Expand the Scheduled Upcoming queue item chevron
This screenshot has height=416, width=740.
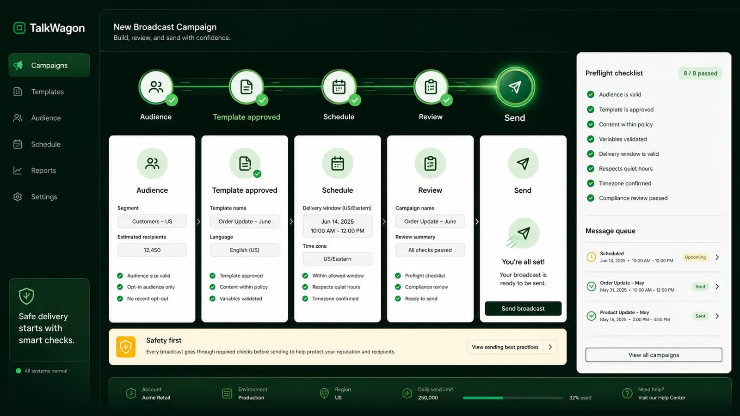pos(717,257)
